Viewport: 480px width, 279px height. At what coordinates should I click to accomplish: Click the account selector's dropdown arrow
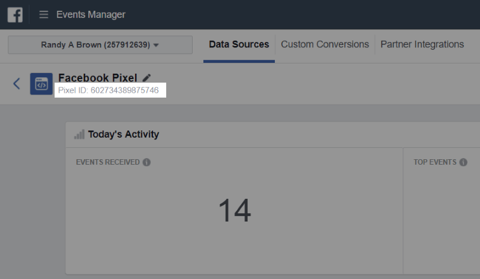click(156, 46)
